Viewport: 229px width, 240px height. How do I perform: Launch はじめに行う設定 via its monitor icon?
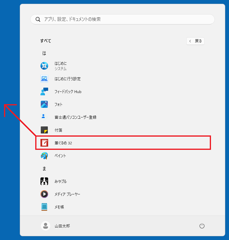pyautogui.click(x=44, y=79)
